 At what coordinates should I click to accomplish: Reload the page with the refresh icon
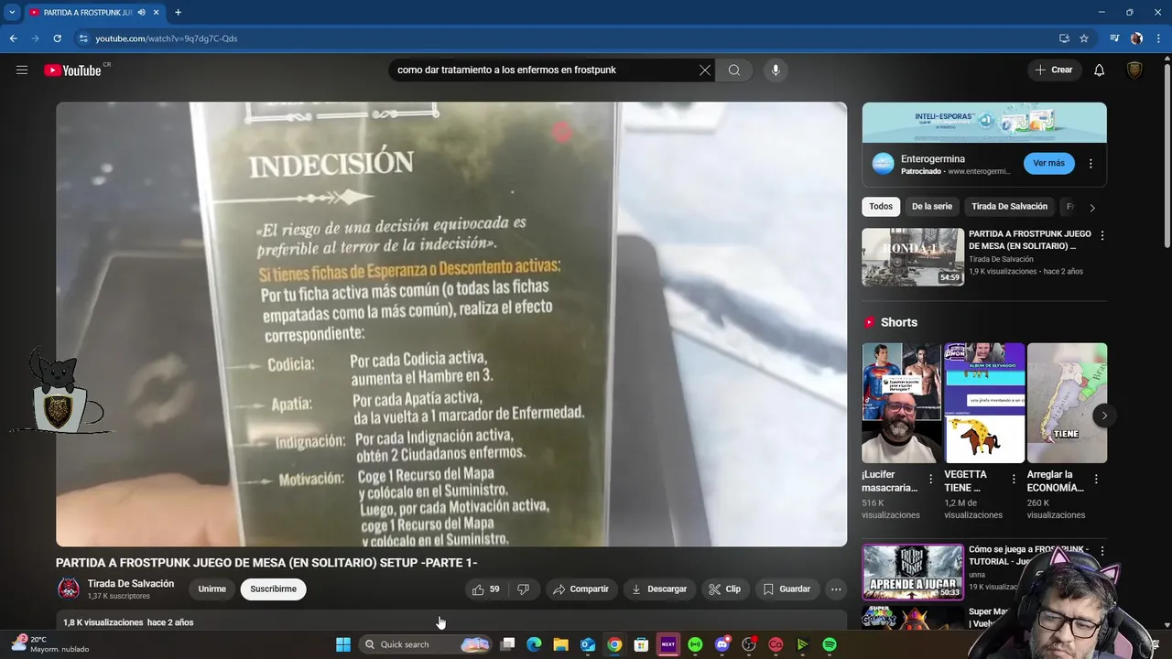tap(57, 38)
